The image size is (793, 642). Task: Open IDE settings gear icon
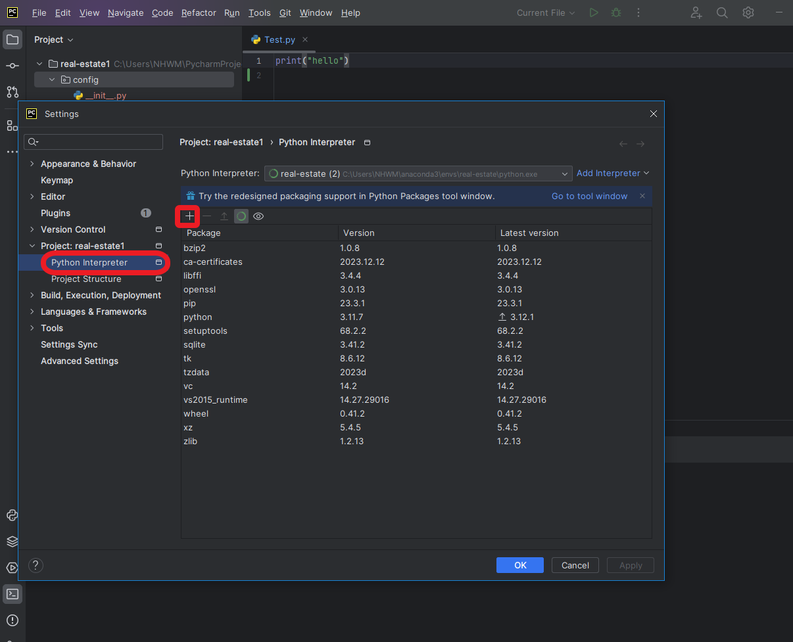coord(748,12)
